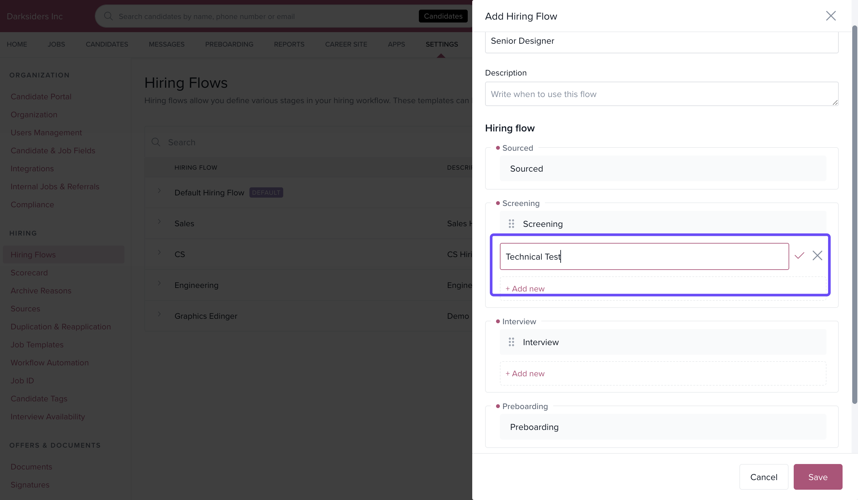
Task: Click the top candidate search magnifier icon
Action: 108,16
